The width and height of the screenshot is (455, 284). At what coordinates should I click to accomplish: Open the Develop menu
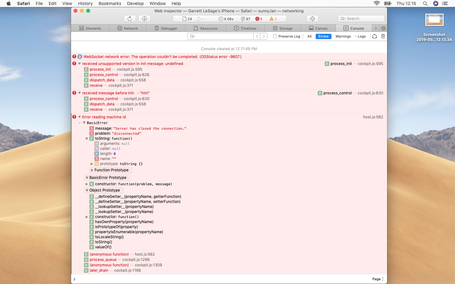coord(135,3)
